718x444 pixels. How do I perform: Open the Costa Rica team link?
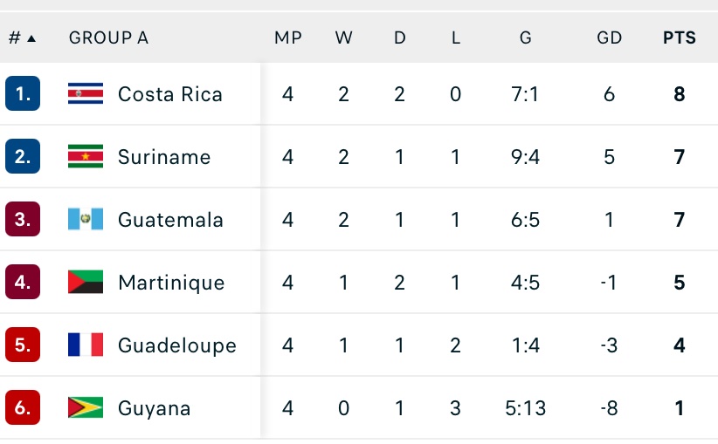[x=170, y=94]
